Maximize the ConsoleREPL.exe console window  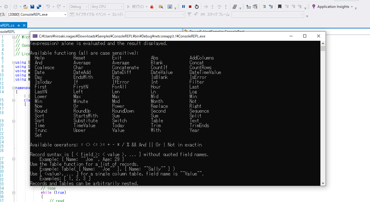tap(305, 36)
